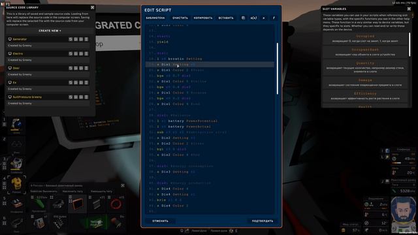Viewport: 418px width, 235px height.
Task: Click the Slot Variables panel scrollbar
Action: click(410, 44)
